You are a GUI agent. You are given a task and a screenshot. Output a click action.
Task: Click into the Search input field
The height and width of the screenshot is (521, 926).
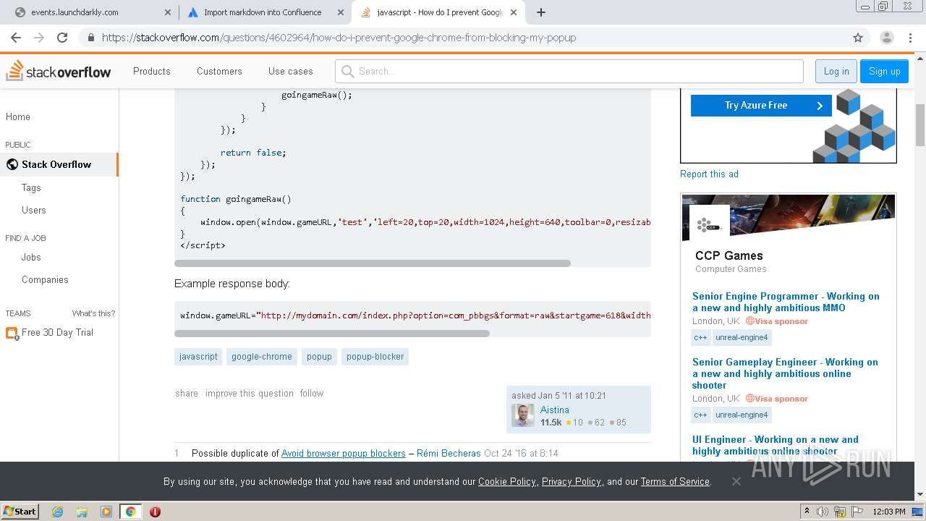coord(569,71)
